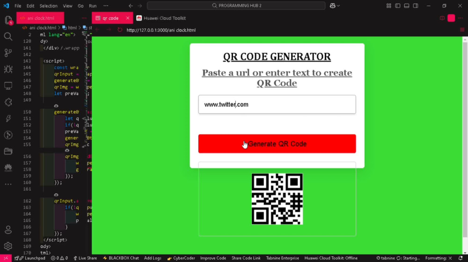Customize the editor layout icon
The height and width of the screenshot is (262, 468).
pyautogui.click(x=388, y=6)
